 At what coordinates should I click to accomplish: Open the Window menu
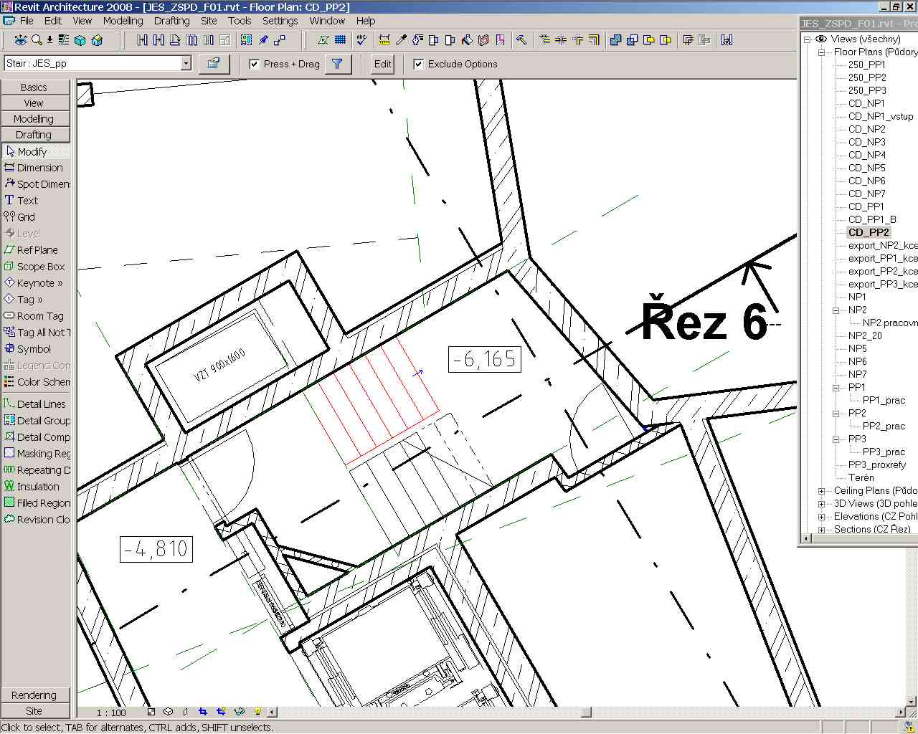[x=327, y=21]
